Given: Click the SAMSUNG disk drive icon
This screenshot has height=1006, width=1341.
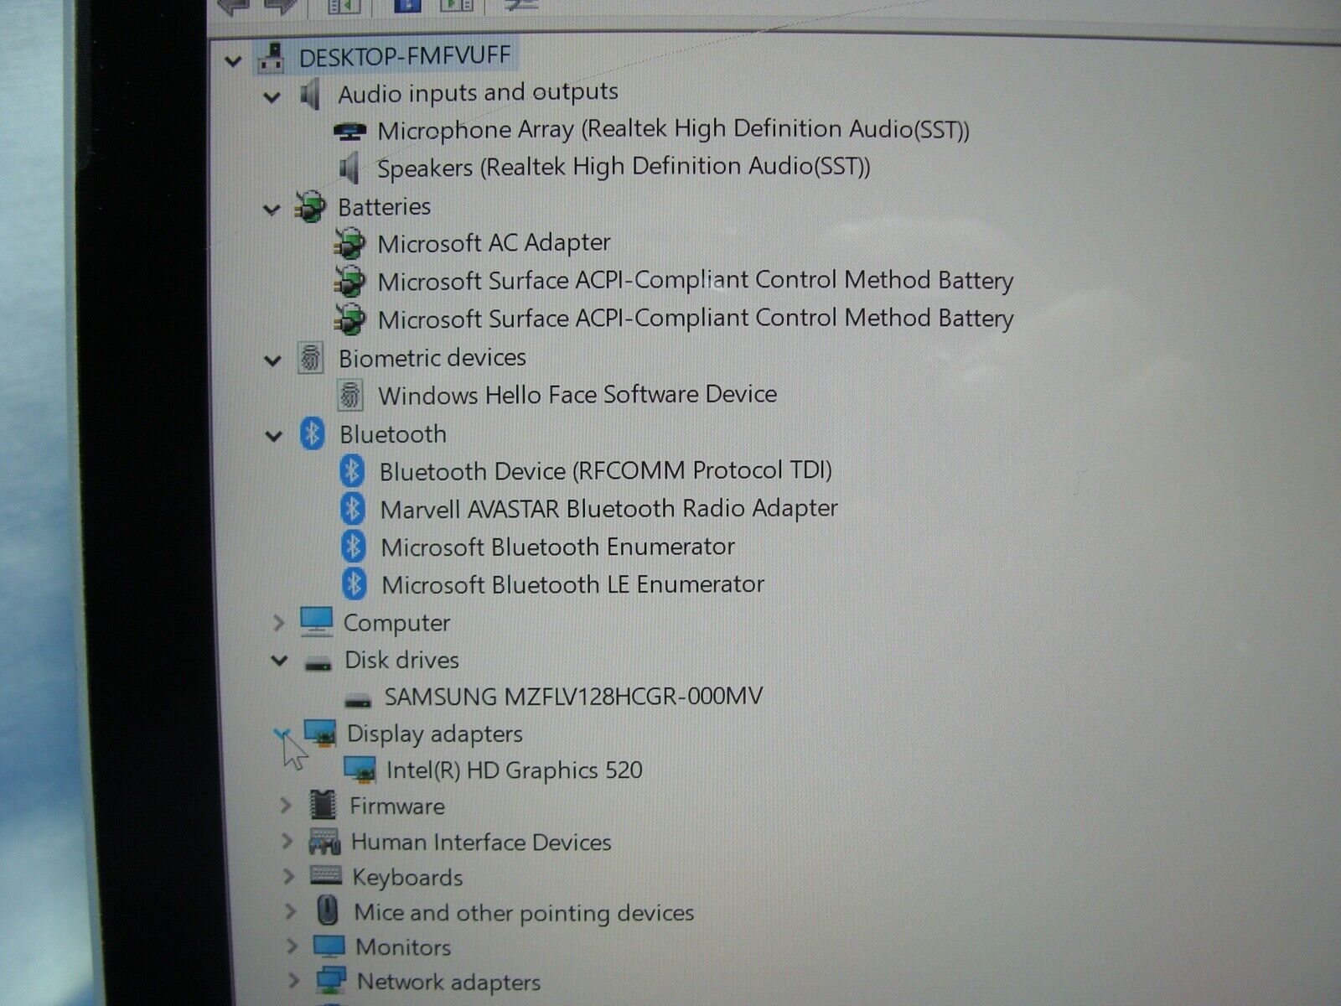Looking at the screenshot, I should click(x=358, y=701).
